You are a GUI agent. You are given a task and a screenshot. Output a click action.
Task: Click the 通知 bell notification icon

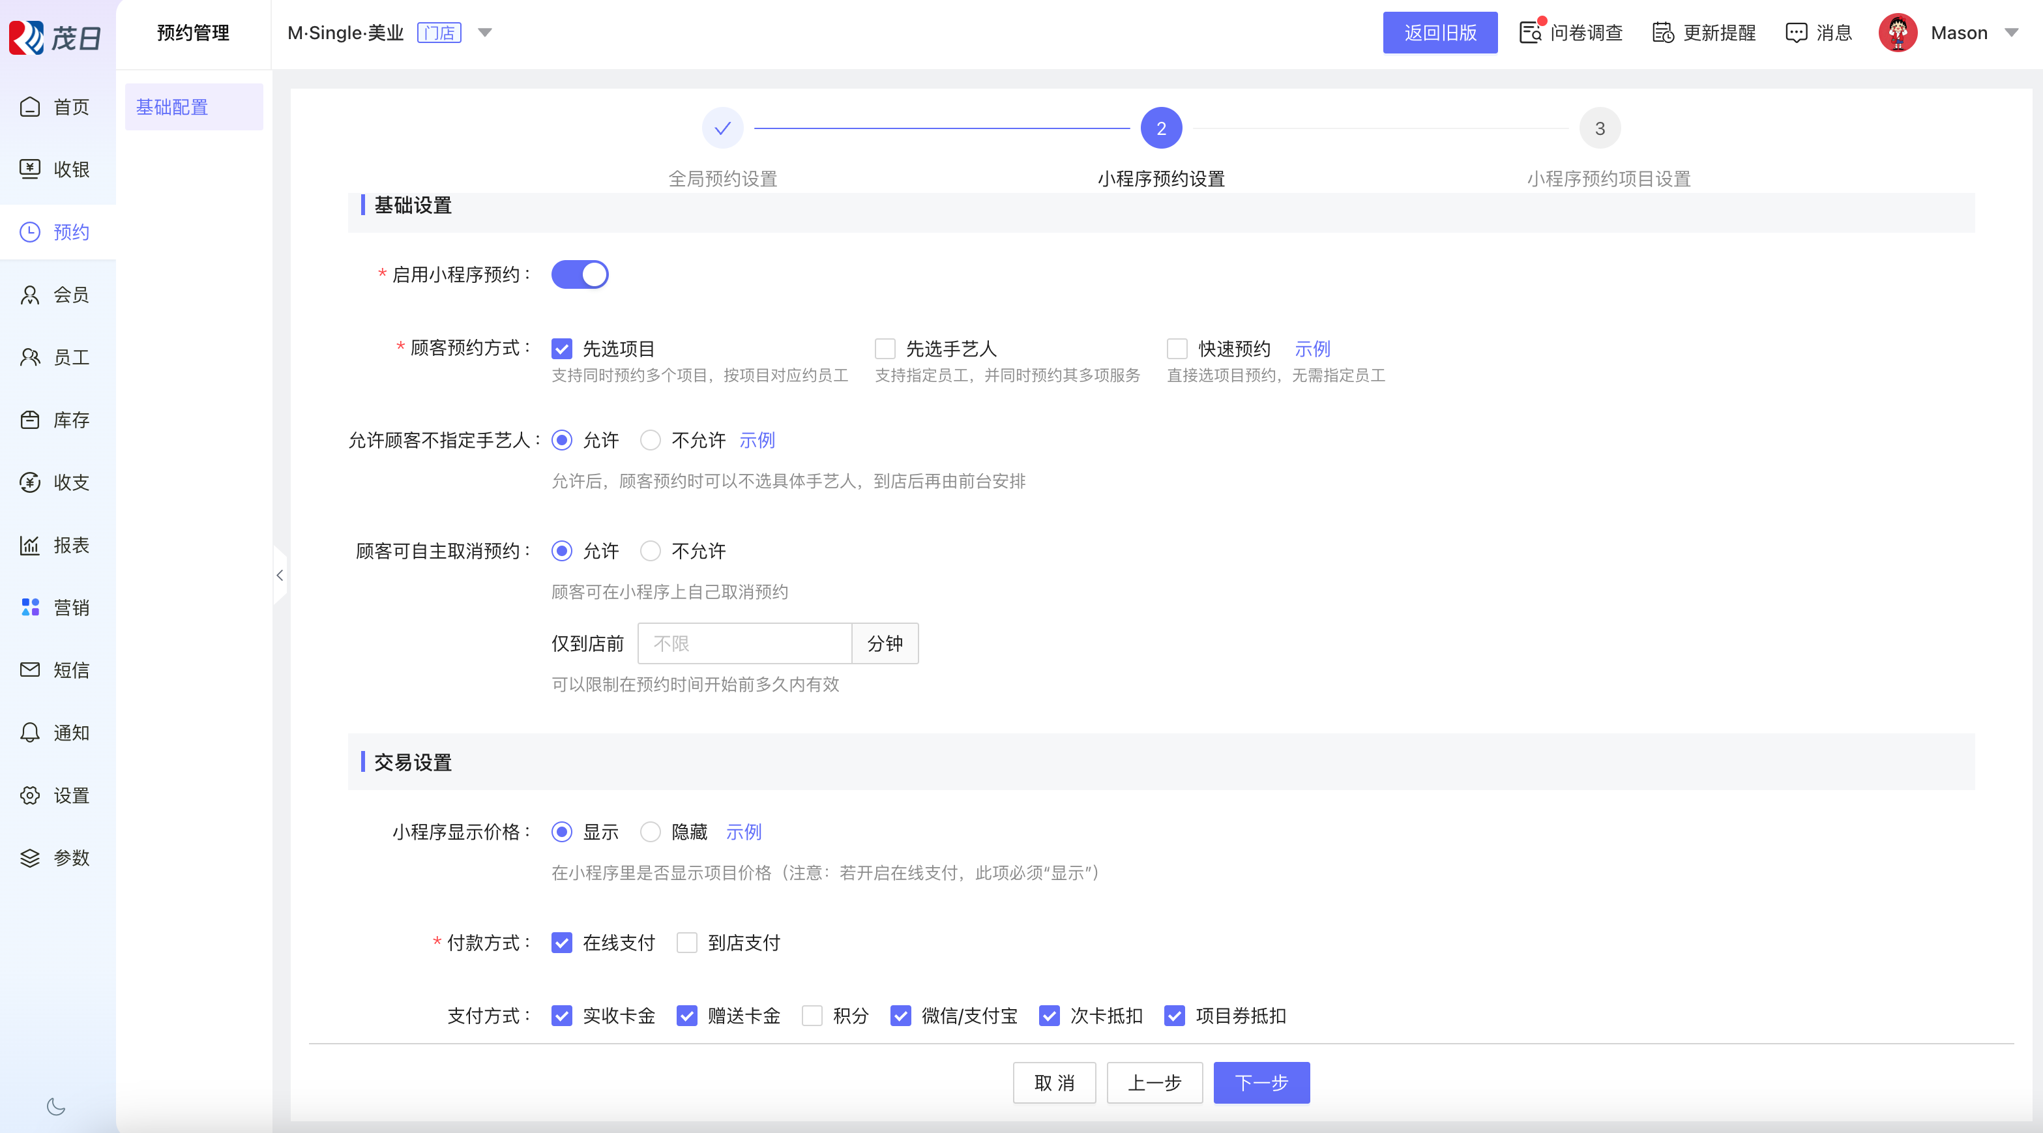tap(29, 733)
